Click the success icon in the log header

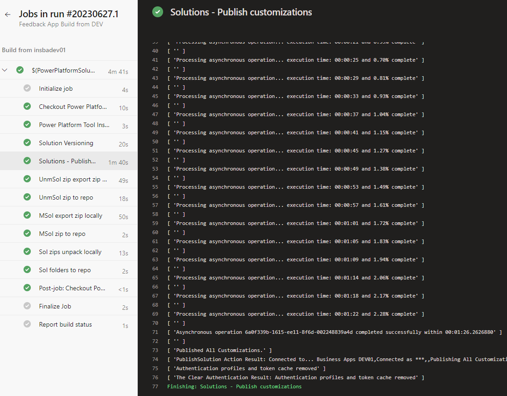coord(158,12)
